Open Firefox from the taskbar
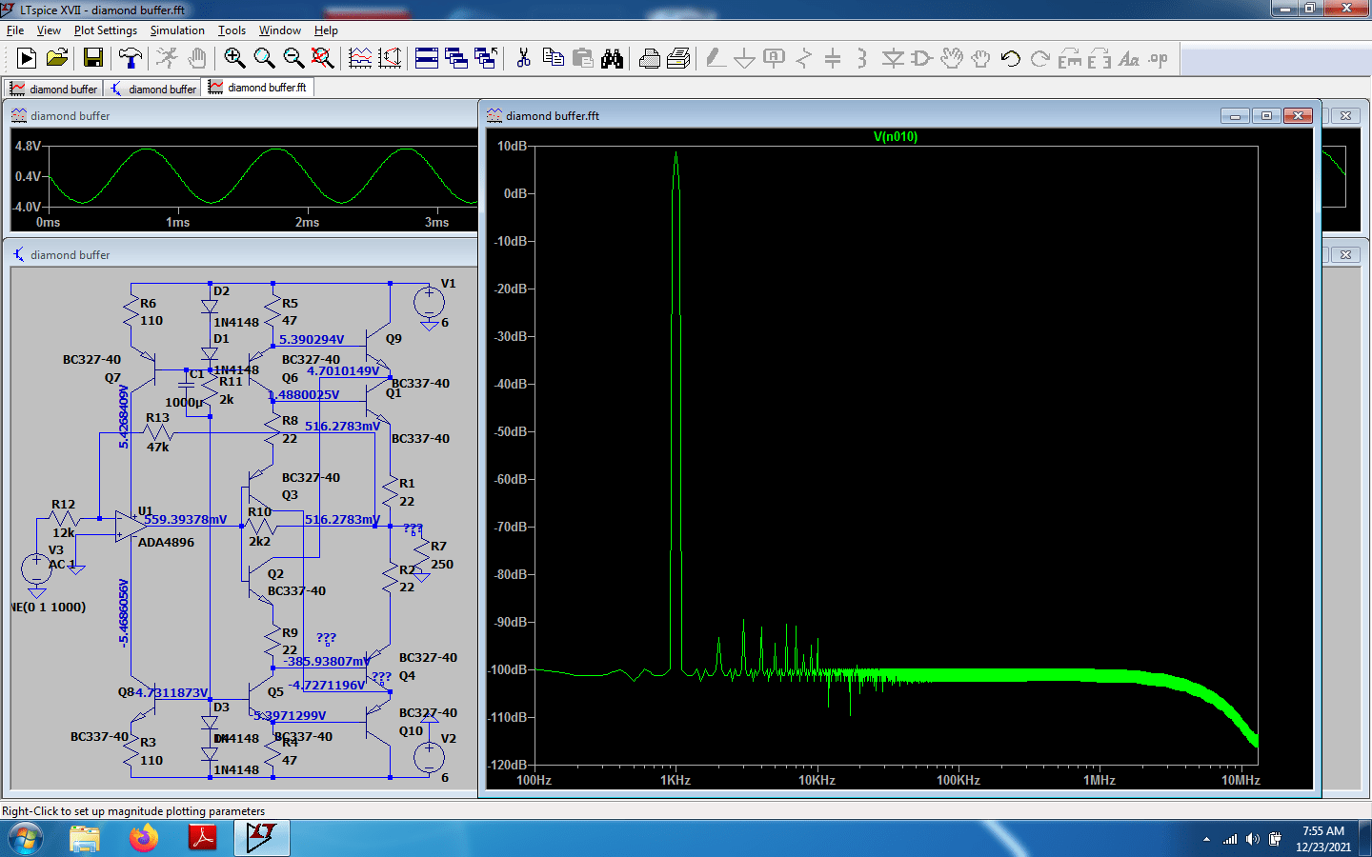The width and height of the screenshot is (1372, 857). (144, 839)
